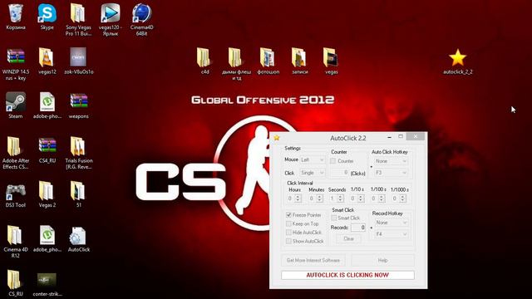The width and height of the screenshot is (532, 299).
Task: Open the Click type dropdown showing Single
Action: pos(313,173)
